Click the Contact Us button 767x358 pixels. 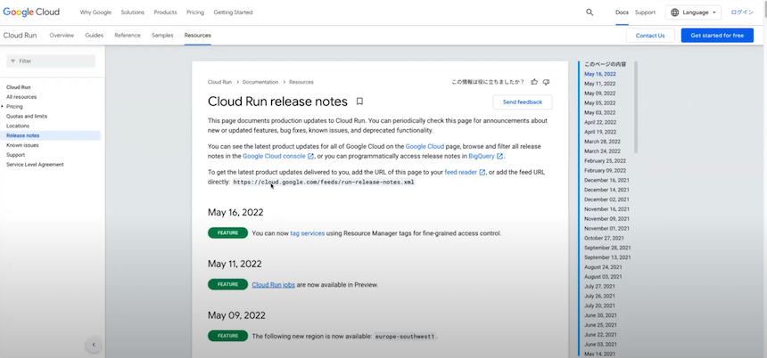(x=650, y=35)
